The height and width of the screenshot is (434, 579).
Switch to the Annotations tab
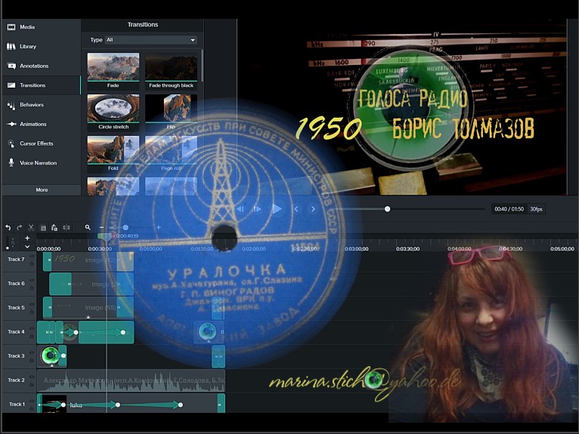pos(41,66)
